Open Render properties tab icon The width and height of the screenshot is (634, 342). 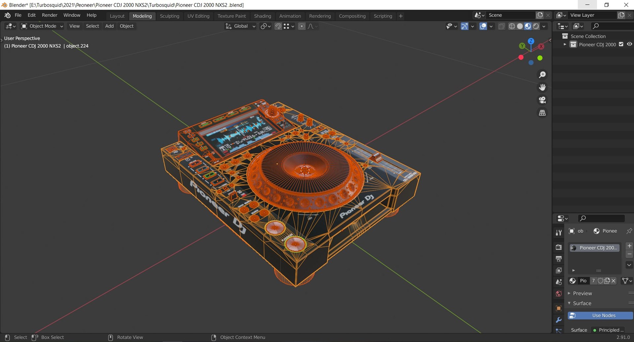(x=559, y=247)
